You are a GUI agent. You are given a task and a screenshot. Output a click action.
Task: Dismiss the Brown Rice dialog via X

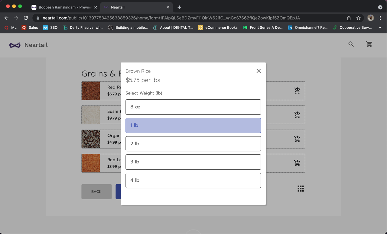(x=259, y=71)
